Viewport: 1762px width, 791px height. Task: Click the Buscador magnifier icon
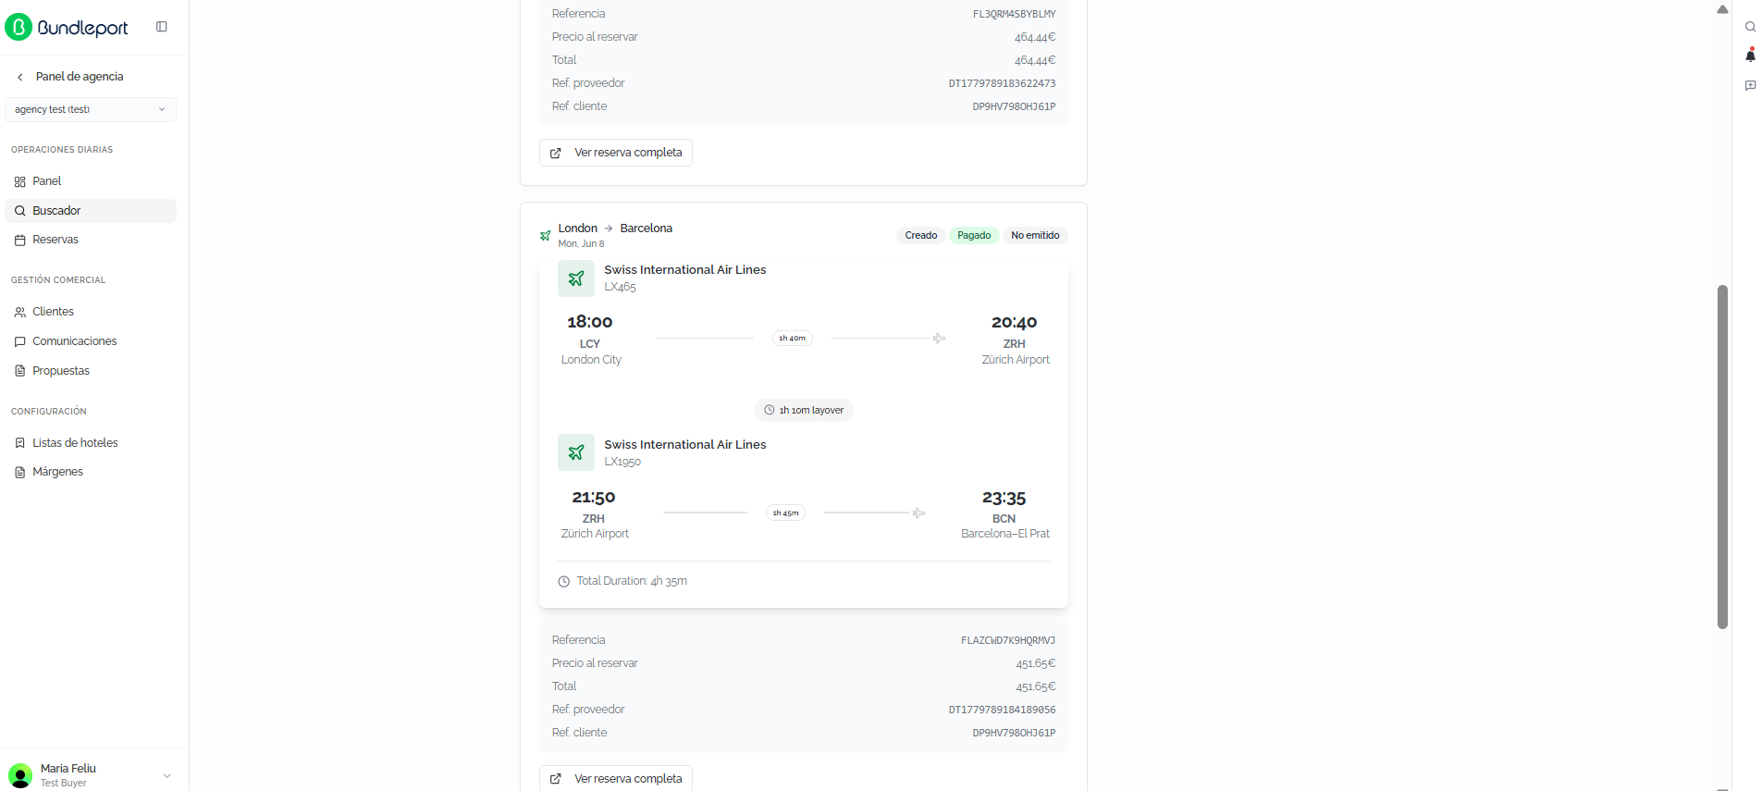20,211
